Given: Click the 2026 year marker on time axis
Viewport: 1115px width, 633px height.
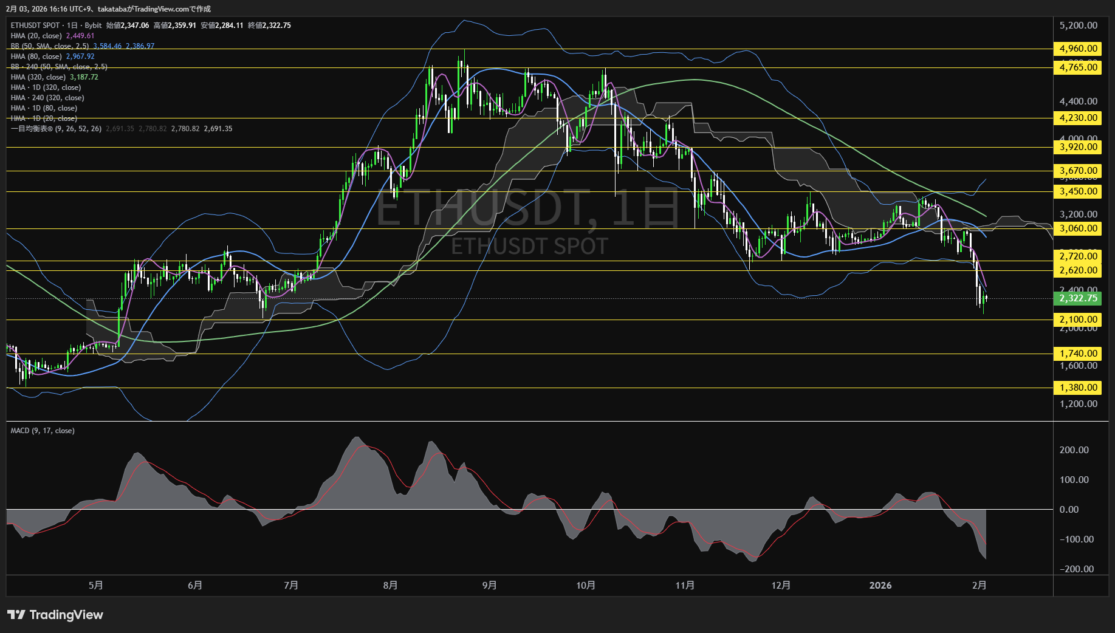Looking at the screenshot, I should coord(880,586).
